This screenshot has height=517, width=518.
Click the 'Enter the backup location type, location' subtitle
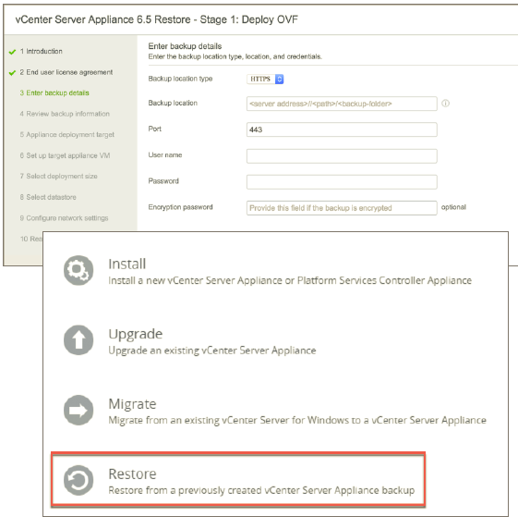click(x=235, y=56)
